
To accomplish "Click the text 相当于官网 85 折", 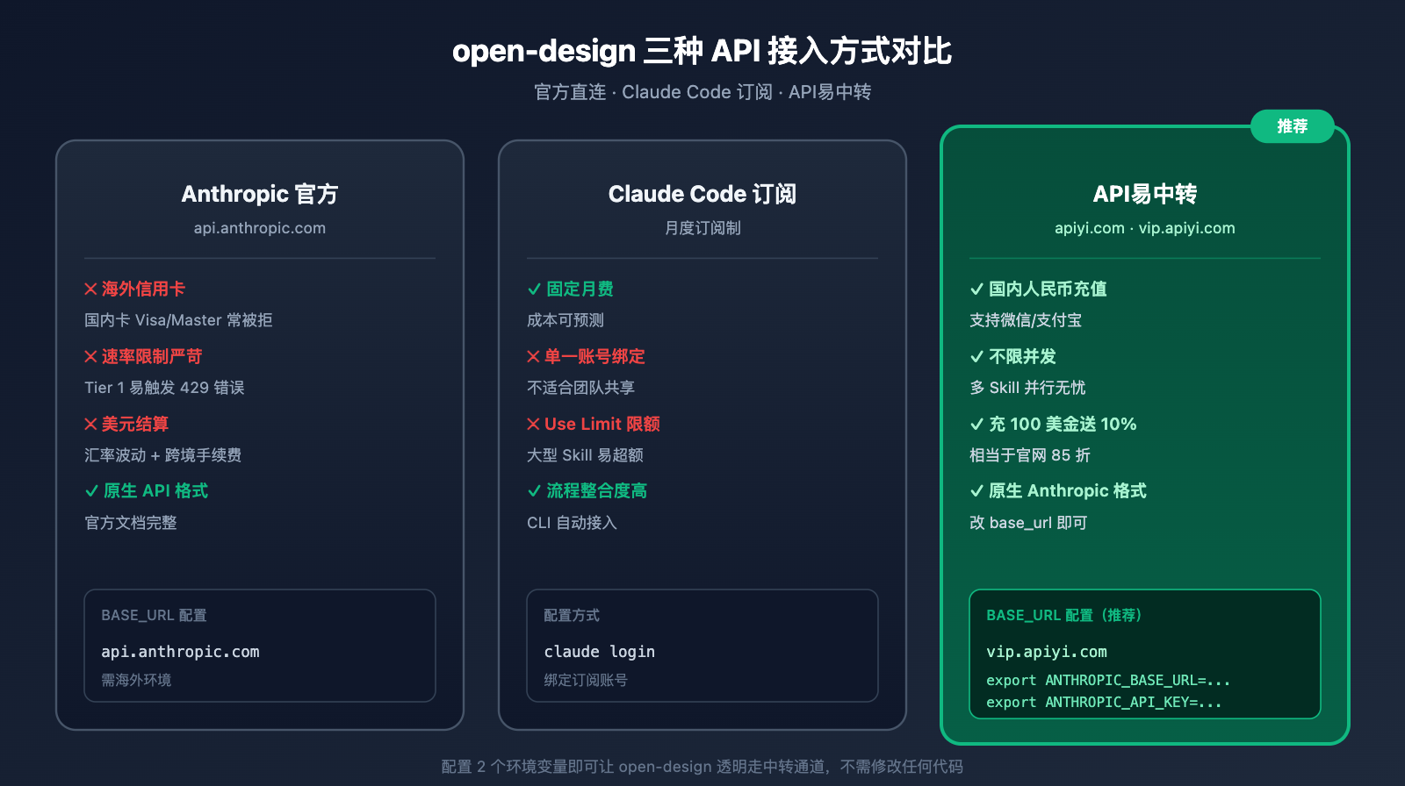I will (1030, 455).
